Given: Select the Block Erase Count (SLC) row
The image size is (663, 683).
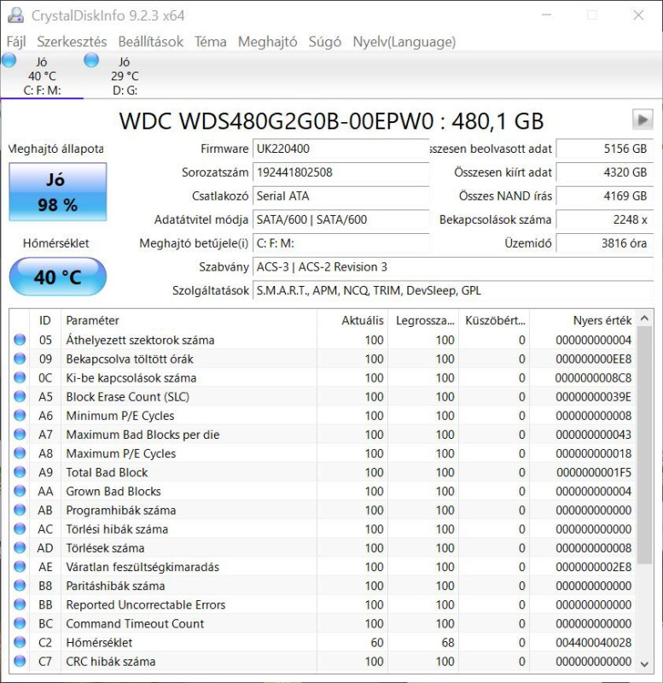Looking at the screenshot, I should click(x=323, y=396).
